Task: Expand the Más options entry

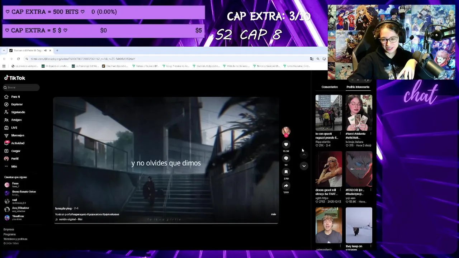Action: (11, 166)
